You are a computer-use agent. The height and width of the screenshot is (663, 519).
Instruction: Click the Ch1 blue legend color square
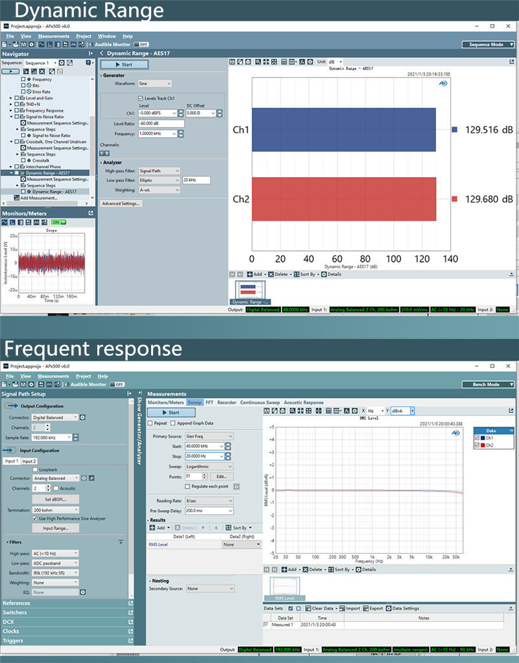[x=453, y=130]
